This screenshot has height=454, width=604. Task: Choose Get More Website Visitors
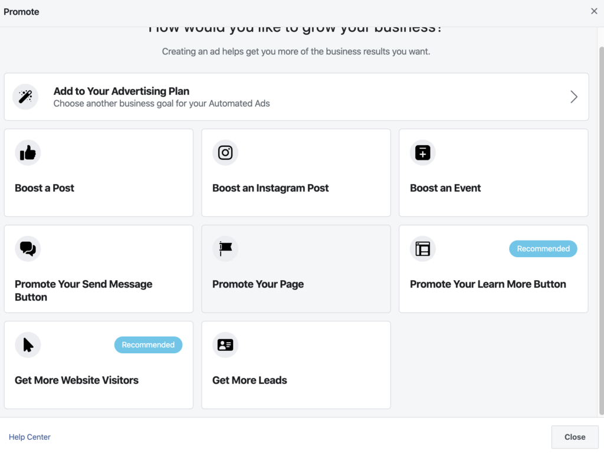[99, 365]
